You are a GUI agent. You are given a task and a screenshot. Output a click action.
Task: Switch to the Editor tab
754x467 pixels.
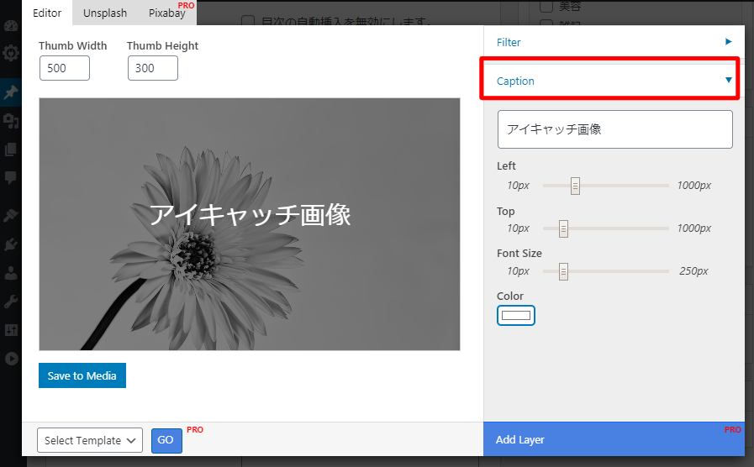(47, 13)
